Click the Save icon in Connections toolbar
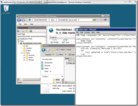138x106 pixels. (x=23, y=31)
